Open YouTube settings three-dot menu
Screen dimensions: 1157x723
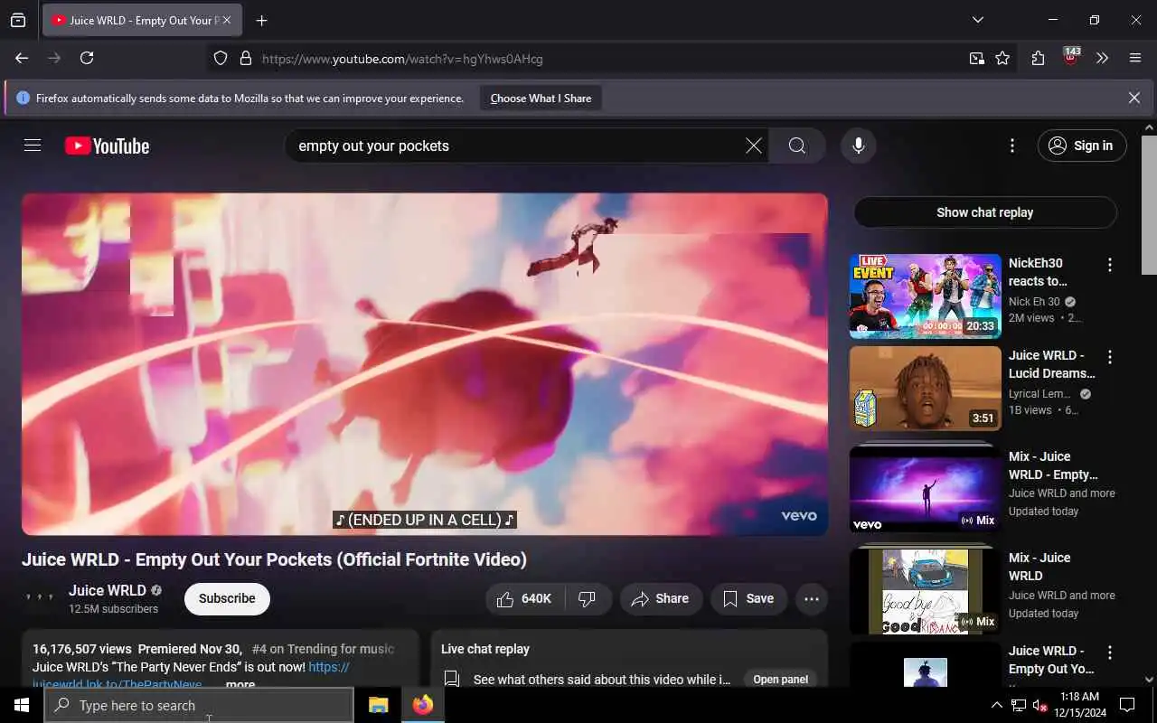[1011, 146]
